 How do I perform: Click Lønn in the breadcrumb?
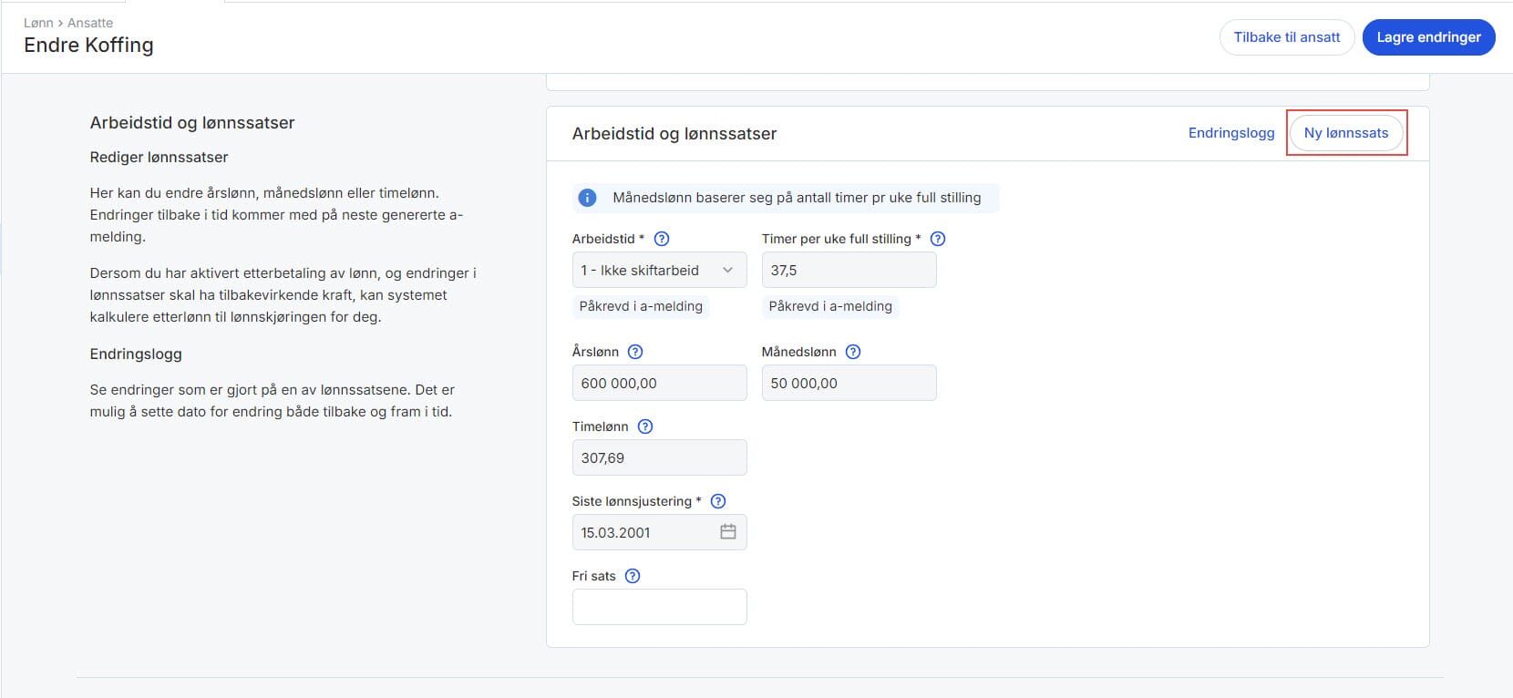[37, 23]
